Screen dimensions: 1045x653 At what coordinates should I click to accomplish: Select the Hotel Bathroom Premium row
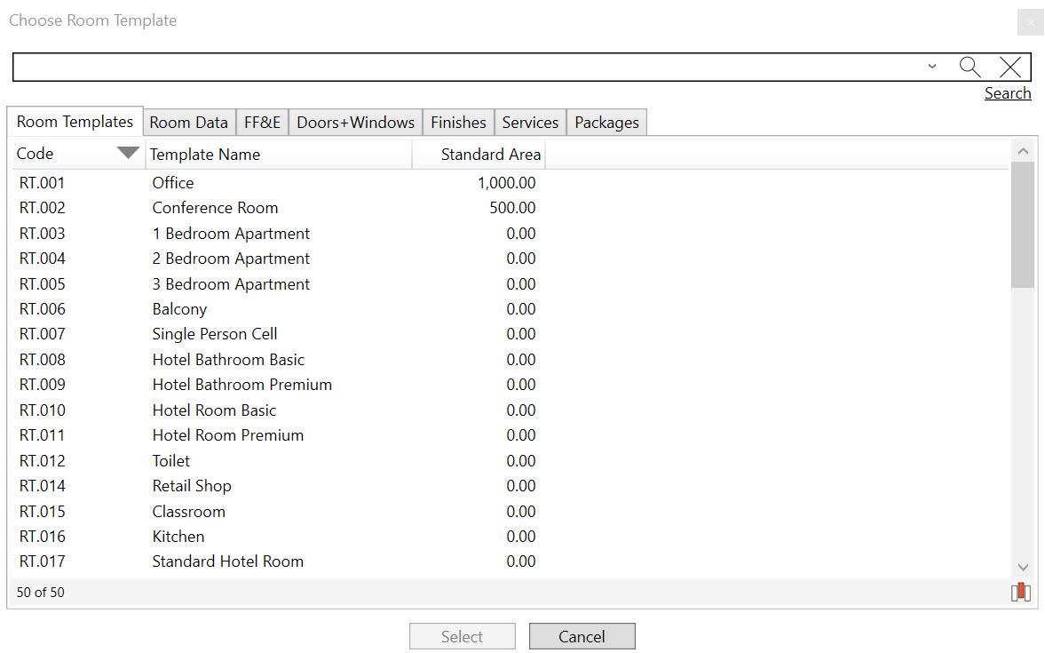pyautogui.click(x=241, y=385)
